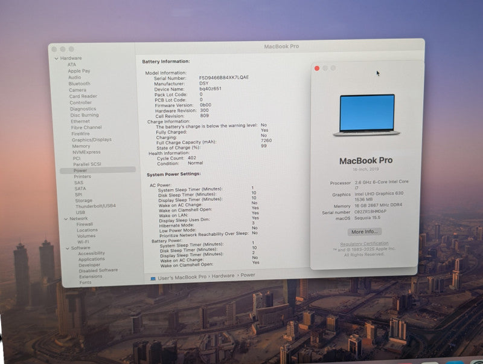Select Diagnostics in the sidebar
The height and width of the screenshot is (364, 483).
coord(83,109)
